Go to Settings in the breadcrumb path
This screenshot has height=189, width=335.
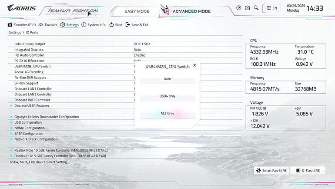coord(15,33)
